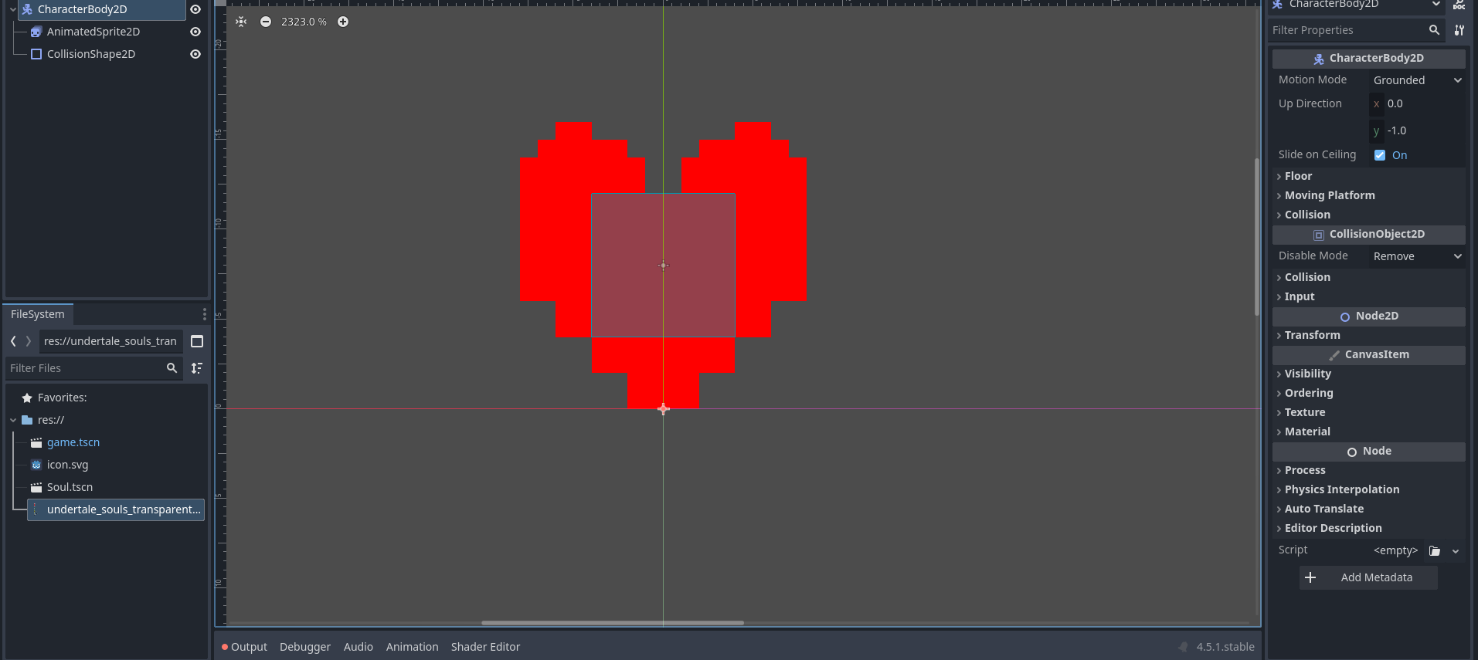Image resolution: width=1478 pixels, height=660 pixels.
Task: Click the game.tscn scene file icon
Action: coord(36,442)
